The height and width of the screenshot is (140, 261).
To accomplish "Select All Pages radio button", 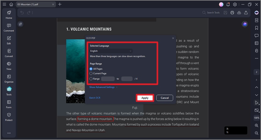I will click(x=91, y=69).
